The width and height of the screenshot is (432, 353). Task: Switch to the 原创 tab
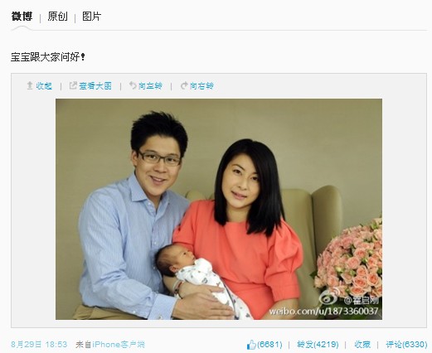click(57, 17)
